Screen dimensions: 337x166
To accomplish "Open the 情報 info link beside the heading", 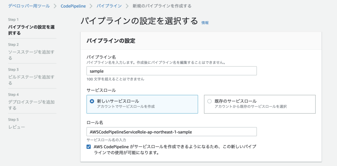I will pyautogui.click(x=205, y=23).
